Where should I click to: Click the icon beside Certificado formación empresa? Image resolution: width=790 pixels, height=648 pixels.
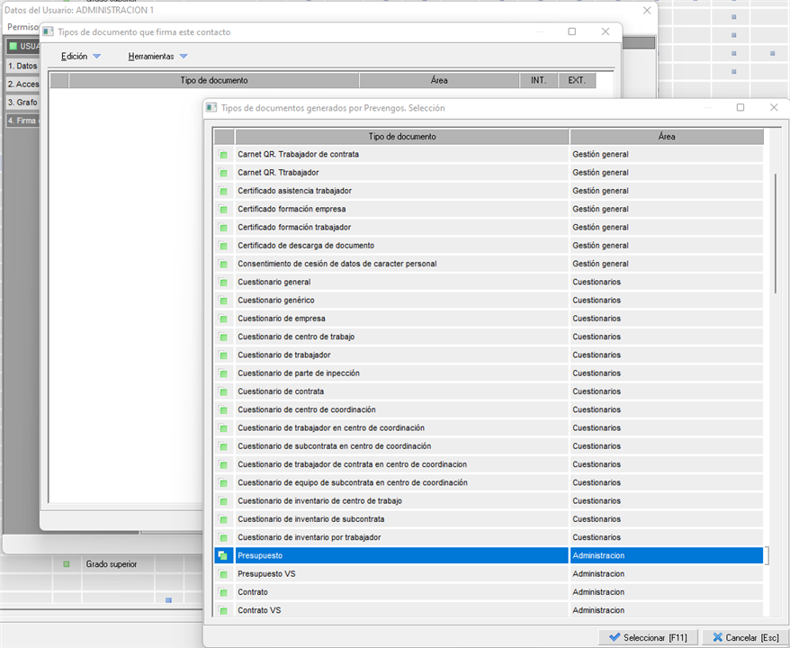click(223, 210)
